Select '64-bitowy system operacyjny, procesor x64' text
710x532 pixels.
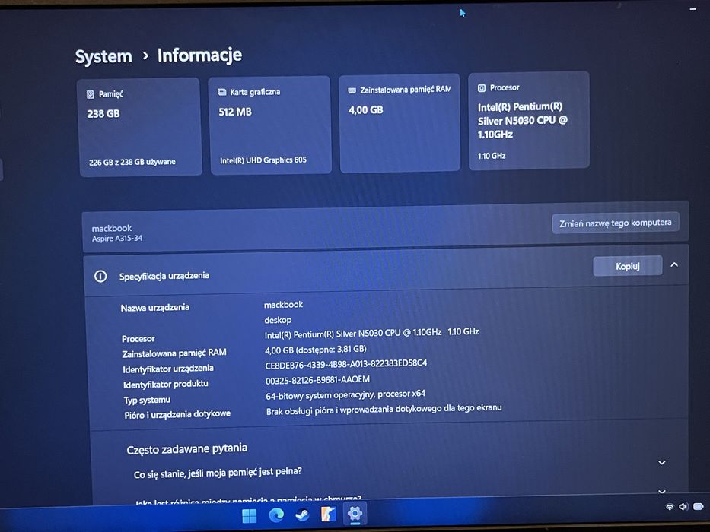[x=345, y=395]
